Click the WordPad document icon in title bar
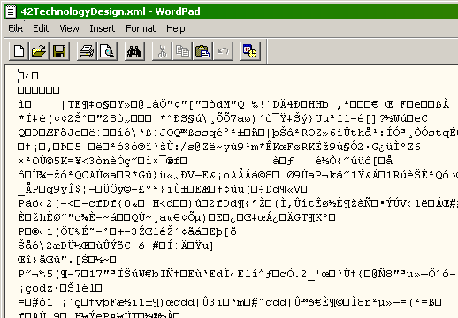This screenshot has width=458, height=318. coord(11,11)
